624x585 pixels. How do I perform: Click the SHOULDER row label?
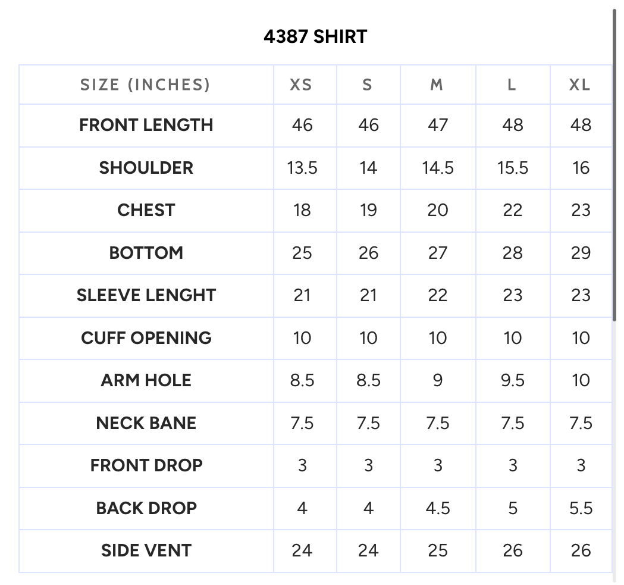(x=146, y=168)
